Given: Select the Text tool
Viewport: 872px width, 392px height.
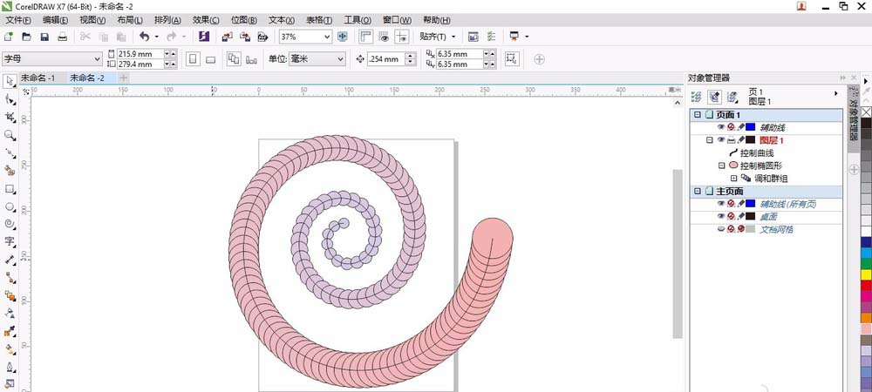Looking at the screenshot, I should click(x=10, y=241).
